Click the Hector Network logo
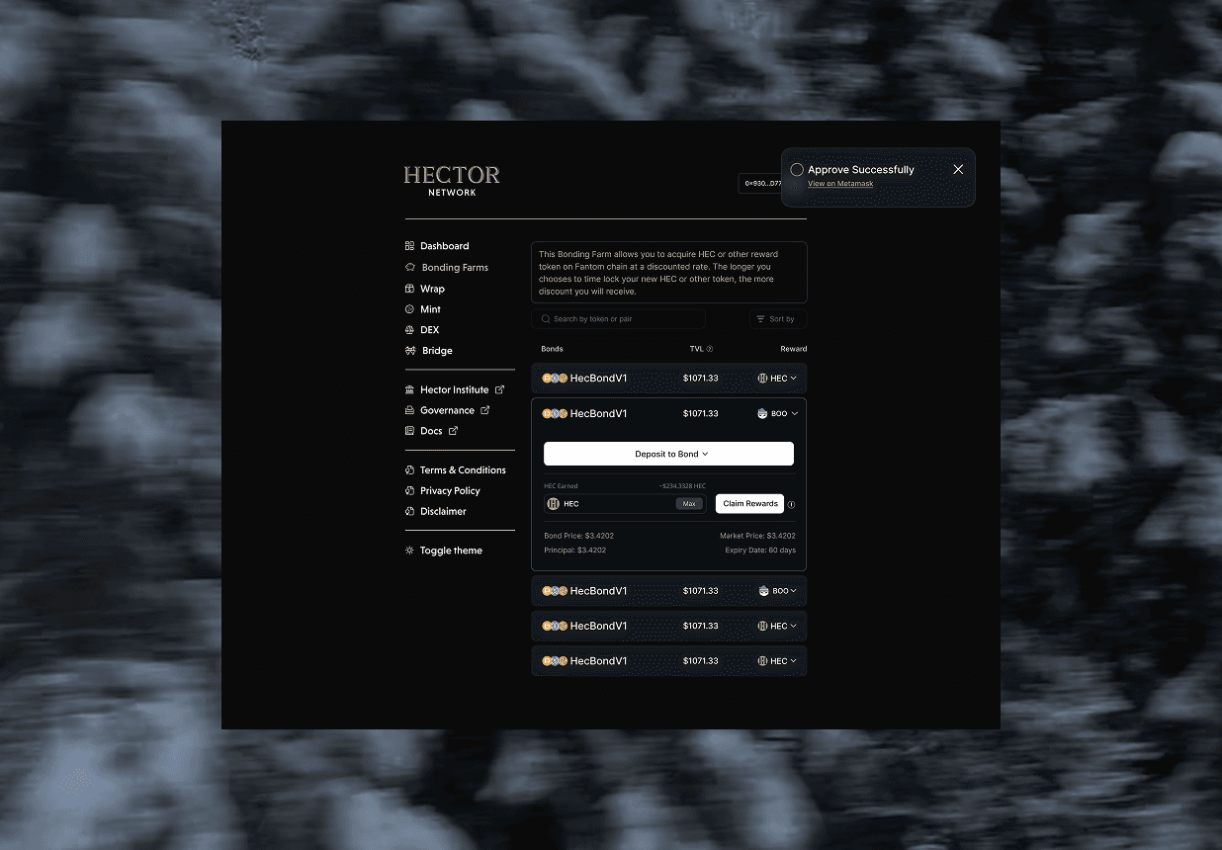 452,181
